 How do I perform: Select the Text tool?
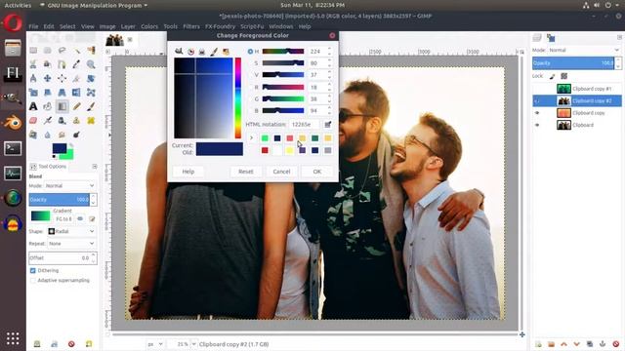tap(33, 106)
